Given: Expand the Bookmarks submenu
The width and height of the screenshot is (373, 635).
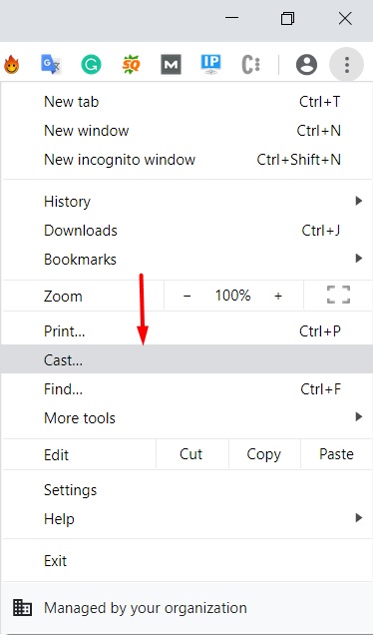Looking at the screenshot, I should [187, 260].
